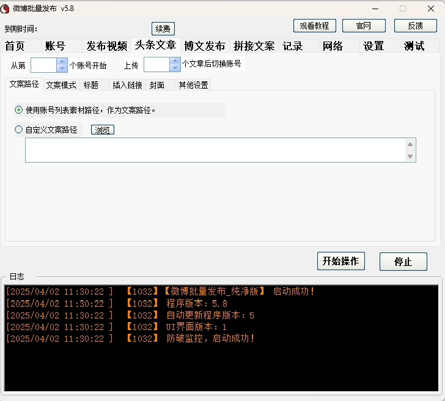Click the UI界面版本: 1 log line

pyautogui.click(x=116, y=327)
